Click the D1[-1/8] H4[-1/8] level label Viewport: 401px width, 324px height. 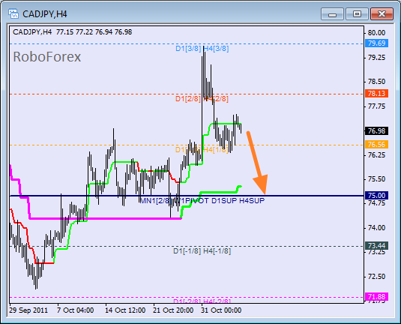pyautogui.click(x=202, y=251)
